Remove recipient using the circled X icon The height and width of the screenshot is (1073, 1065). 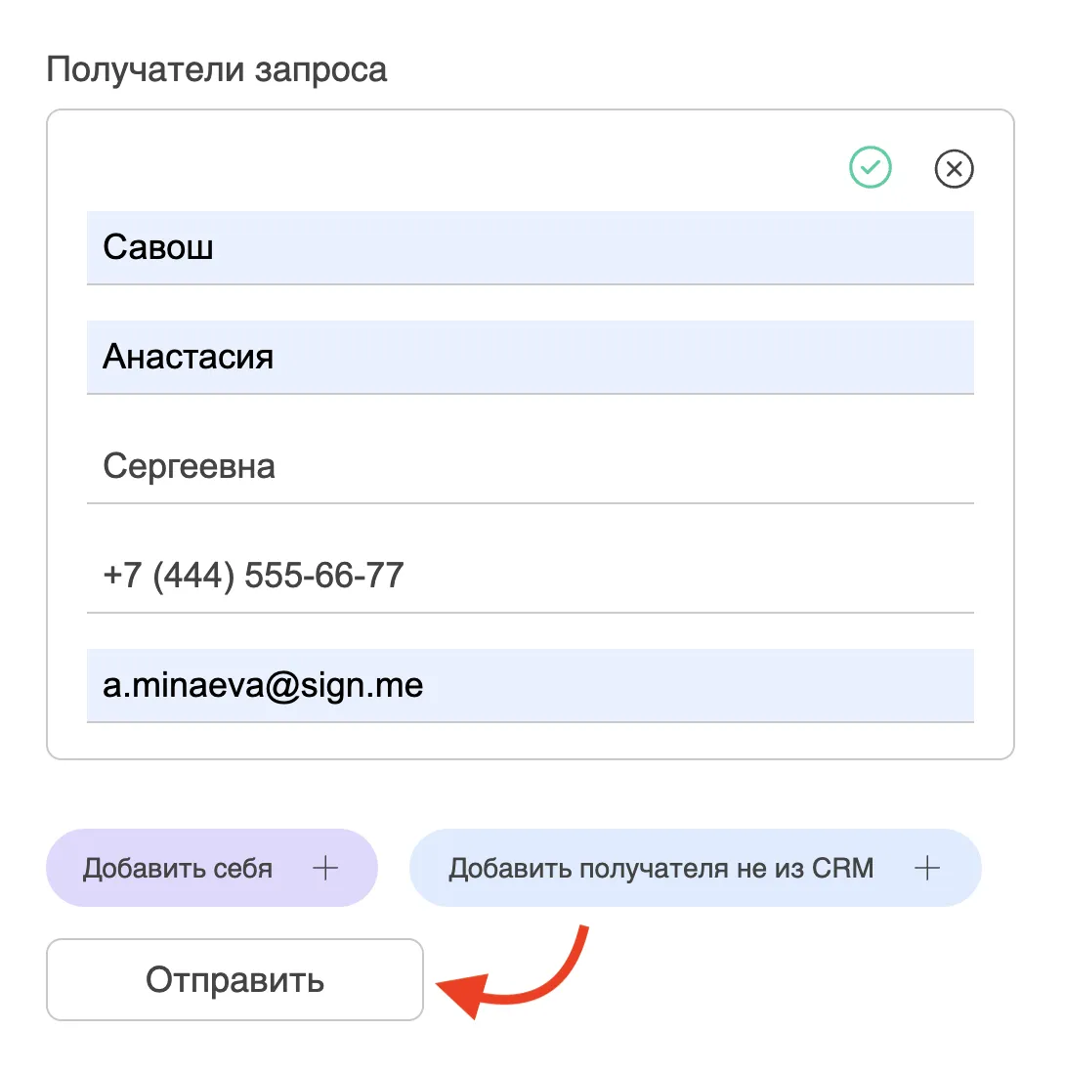pyautogui.click(x=954, y=168)
